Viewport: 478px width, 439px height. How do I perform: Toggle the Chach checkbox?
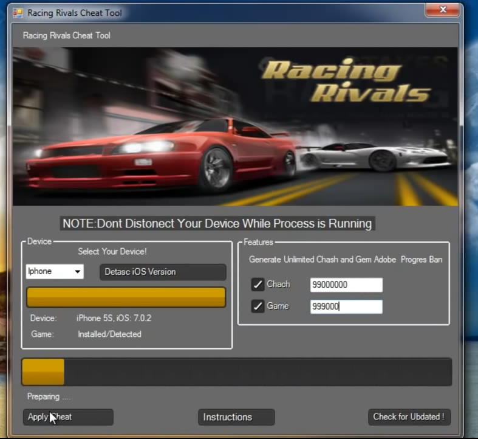pos(258,285)
